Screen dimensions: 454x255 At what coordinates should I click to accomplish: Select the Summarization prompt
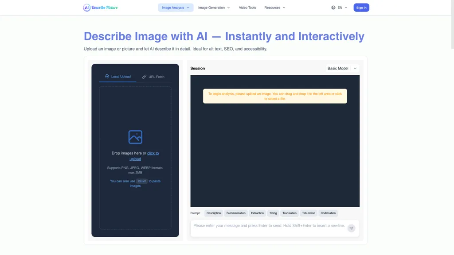point(236,213)
